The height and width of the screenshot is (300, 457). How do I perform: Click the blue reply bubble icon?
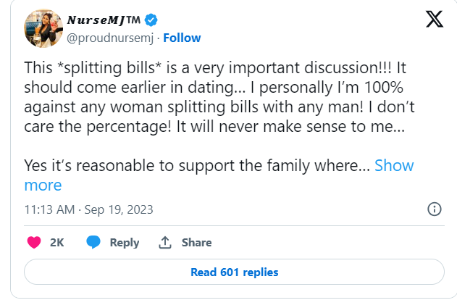click(93, 243)
